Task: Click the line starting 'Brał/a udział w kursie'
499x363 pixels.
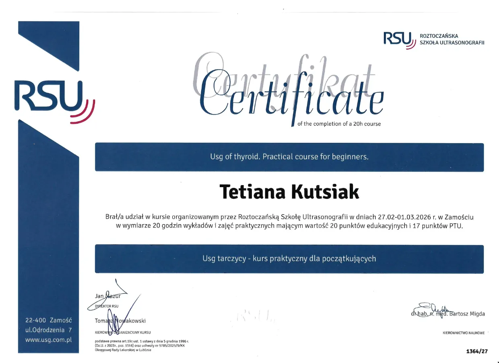Action: pyautogui.click(x=289, y=217)
